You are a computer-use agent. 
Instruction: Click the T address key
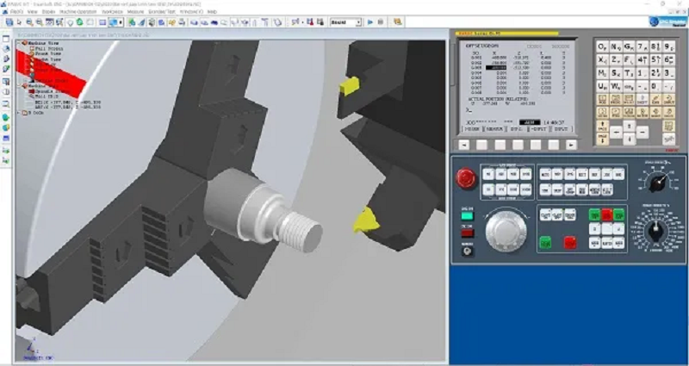[x=629, y=73]
